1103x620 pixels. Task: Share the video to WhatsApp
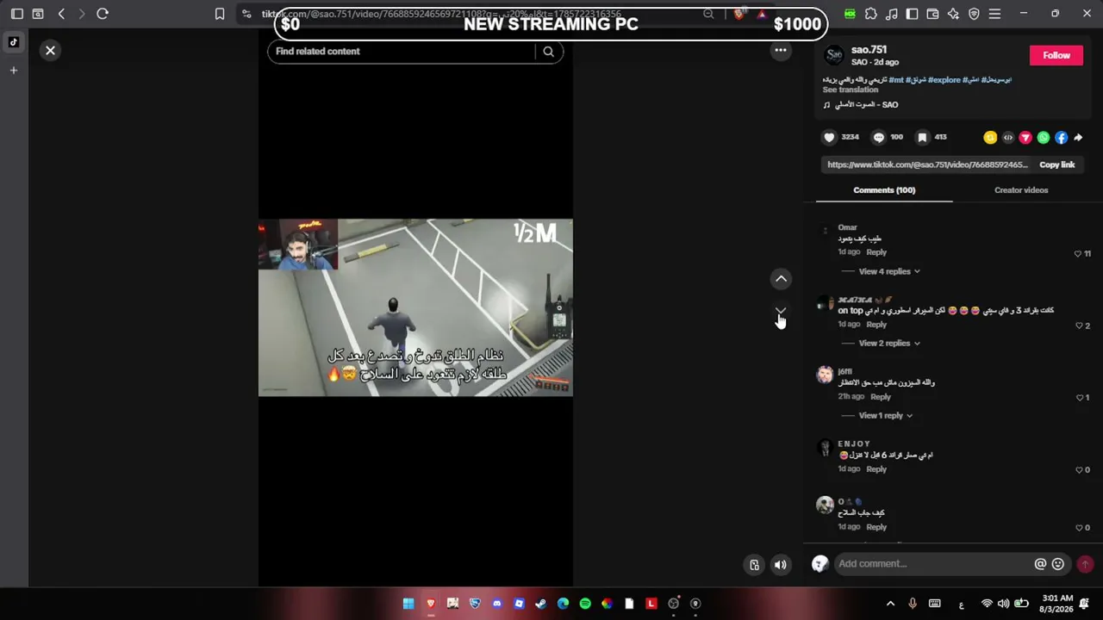click(x=1044, y=138)
